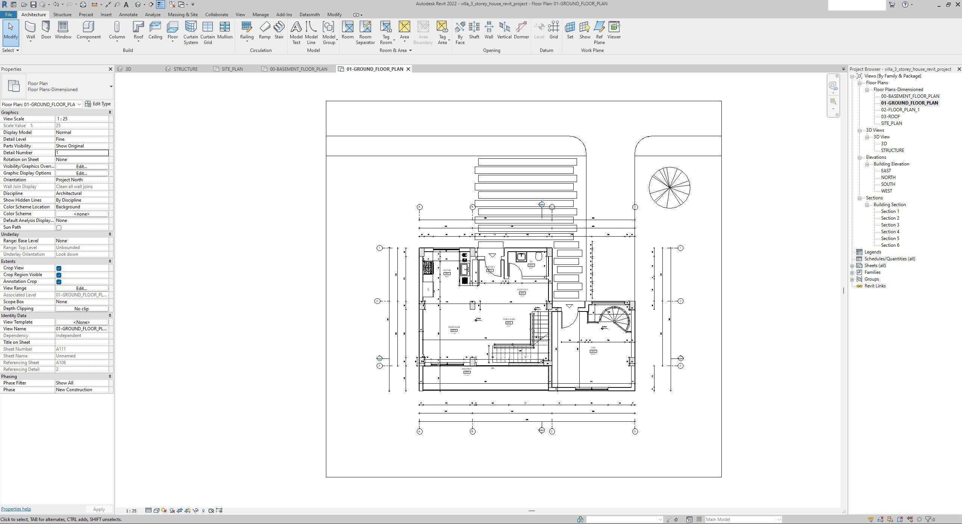Click the Room Separator tool
The height and width of the screenshot is (524, 962).
pyautogui.click(x=365, y=32)
